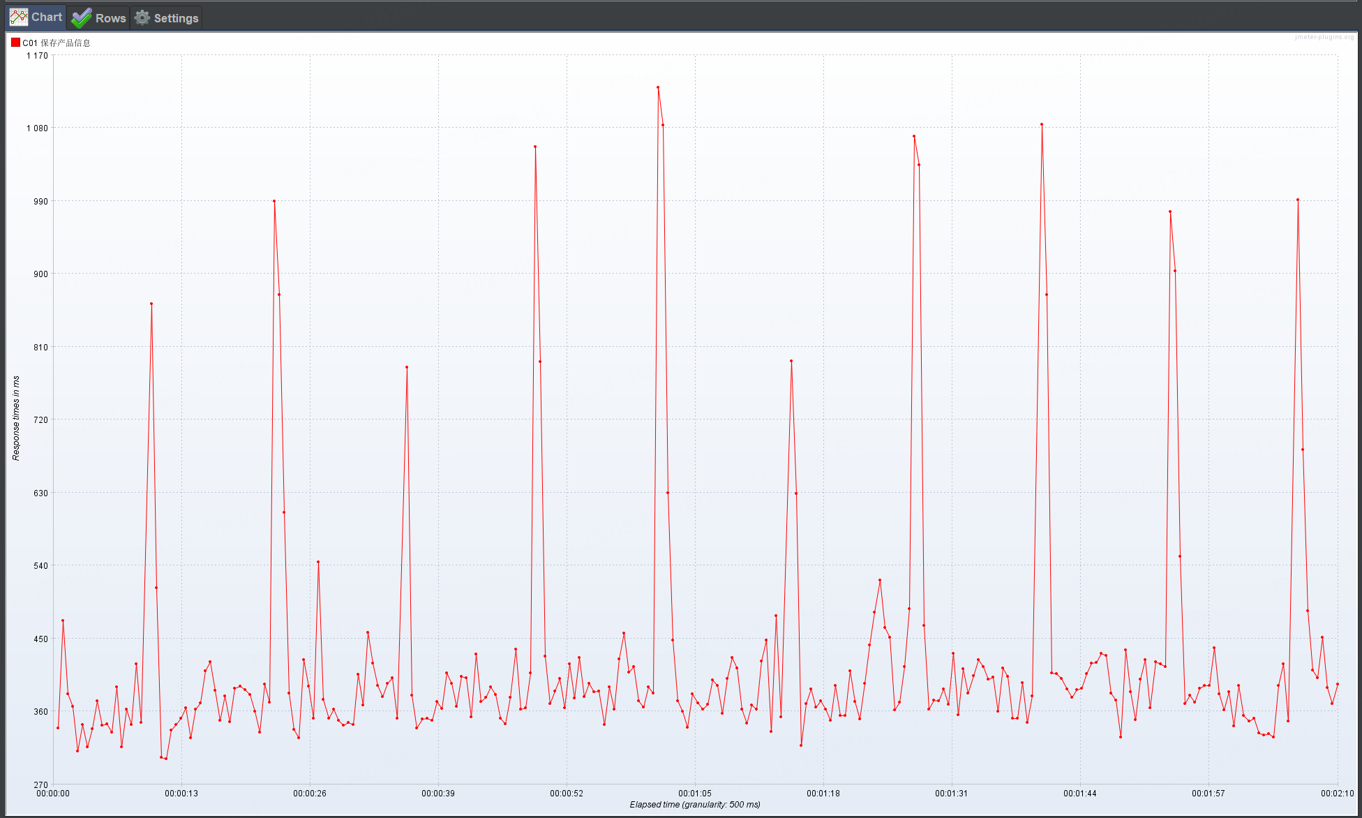This screenshot has width=1362, height=818.
Task: Click the 990 y-axis label
Action: tap(41, 202)
